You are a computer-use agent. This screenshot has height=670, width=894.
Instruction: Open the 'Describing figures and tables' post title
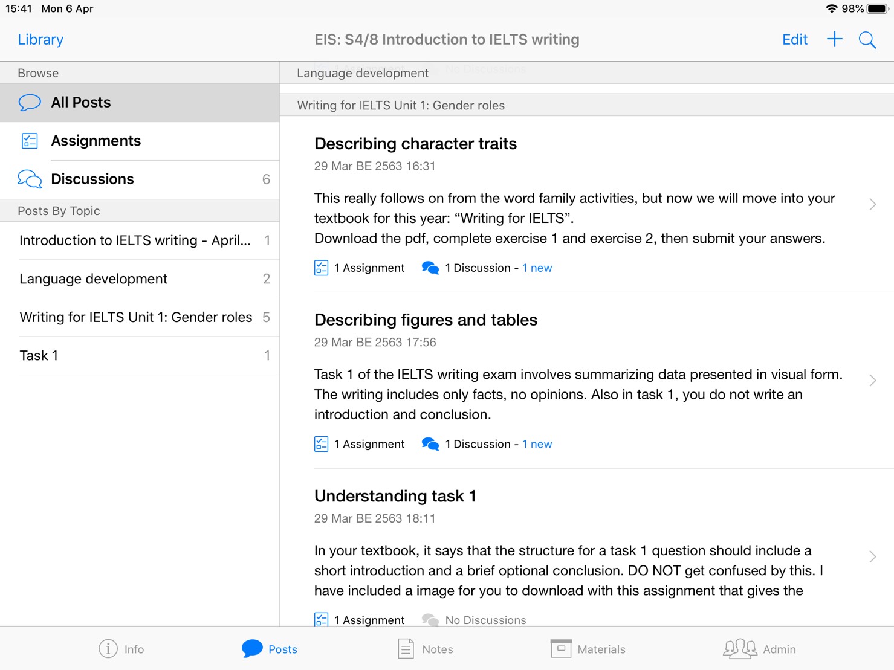[x=426, y=320]
